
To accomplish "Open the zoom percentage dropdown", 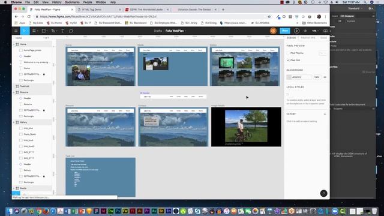I will coord(315,31).
